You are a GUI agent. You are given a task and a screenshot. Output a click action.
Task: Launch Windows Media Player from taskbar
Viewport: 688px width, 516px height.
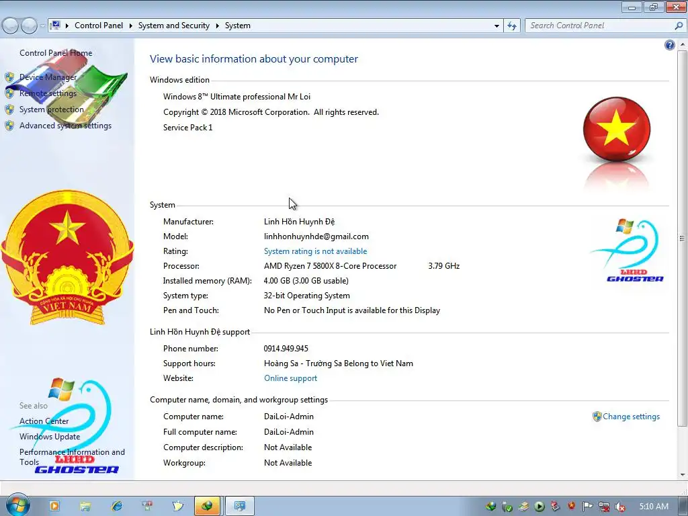pos(54,506)
